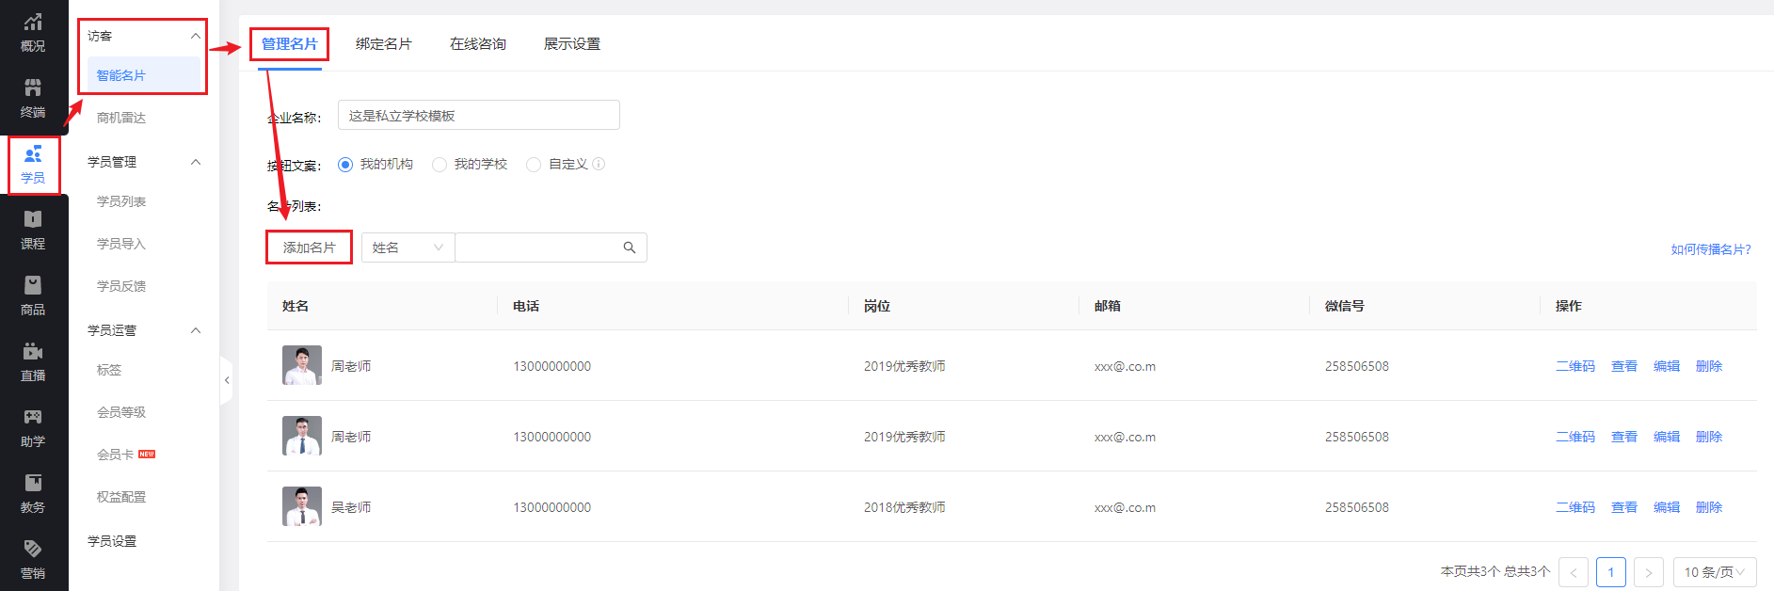
Task: Select the 我的机构 radio button
Action: click(345, 165)
